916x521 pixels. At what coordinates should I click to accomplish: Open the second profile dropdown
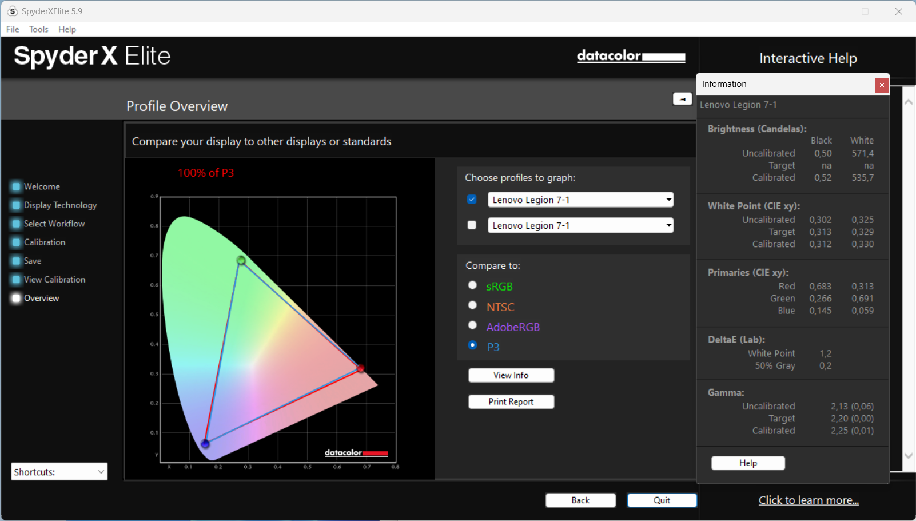tap(580, 225)
